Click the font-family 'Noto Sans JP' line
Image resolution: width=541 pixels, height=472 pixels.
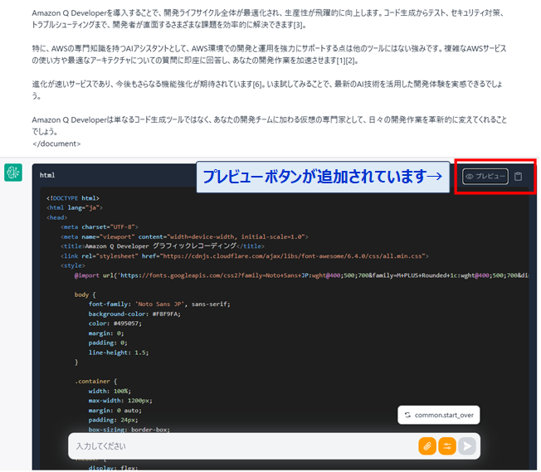tap(159, 304)
